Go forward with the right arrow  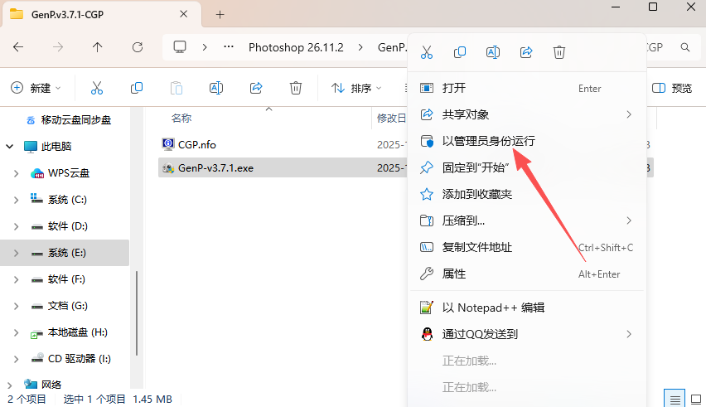click(58, 47)
